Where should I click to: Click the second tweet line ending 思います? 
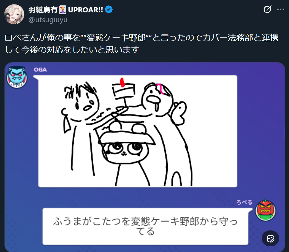tap(72, 50)
